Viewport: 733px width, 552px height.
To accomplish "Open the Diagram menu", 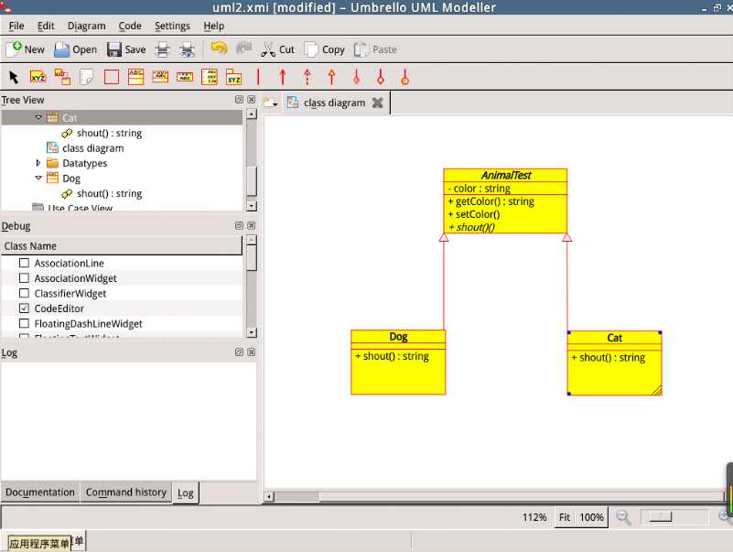I will click(x=87, y=26).
